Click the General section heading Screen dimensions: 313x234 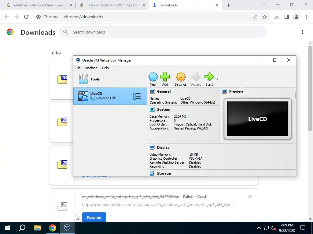point(164,91)
